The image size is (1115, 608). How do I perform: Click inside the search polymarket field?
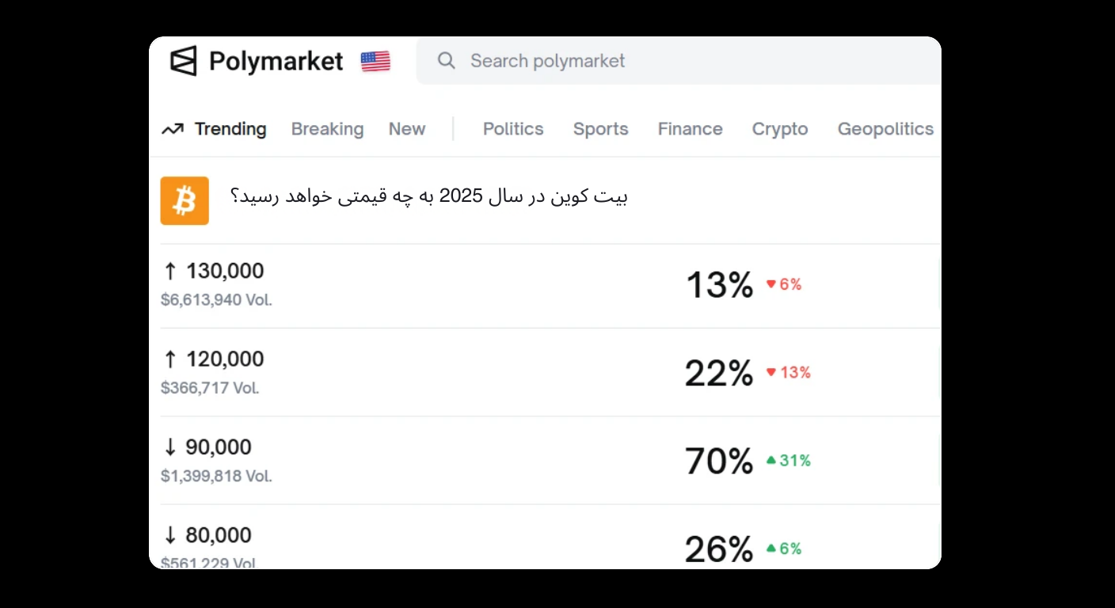[546, 60]
